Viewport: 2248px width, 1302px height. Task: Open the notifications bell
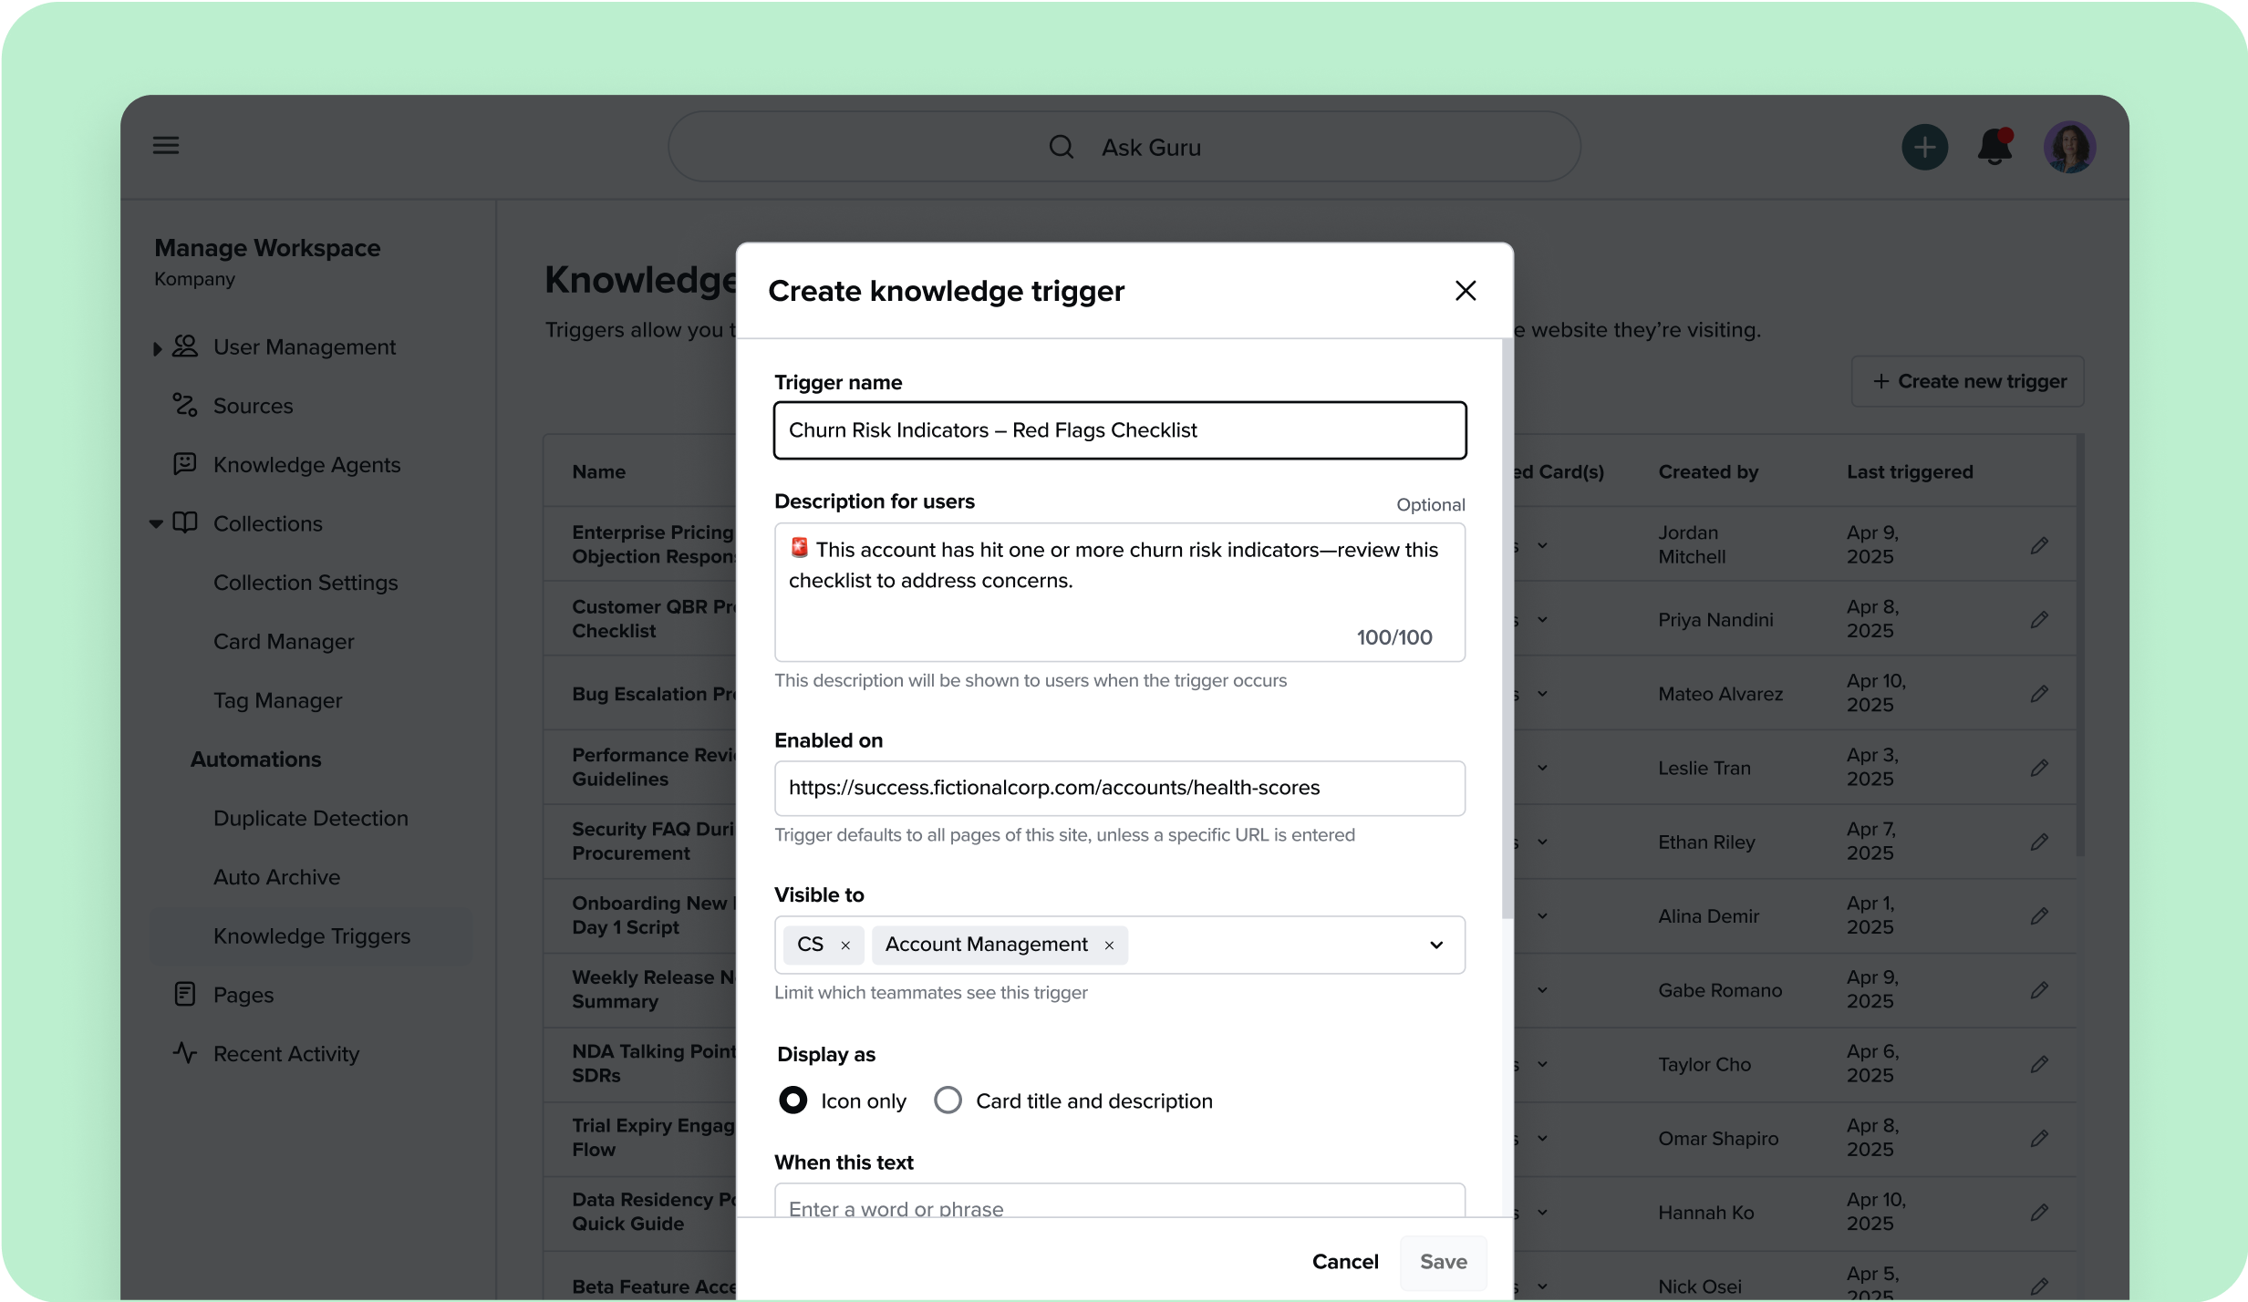click(1994, 147)
